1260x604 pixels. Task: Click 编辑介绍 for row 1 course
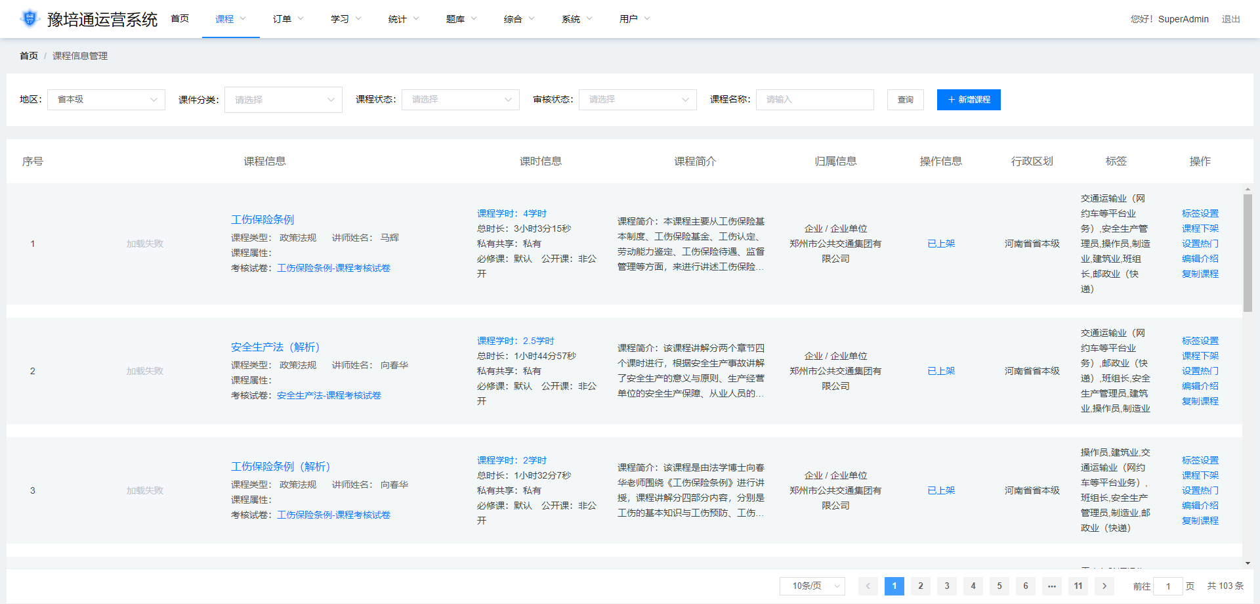pyautogui.click(x=1200, y=259)
